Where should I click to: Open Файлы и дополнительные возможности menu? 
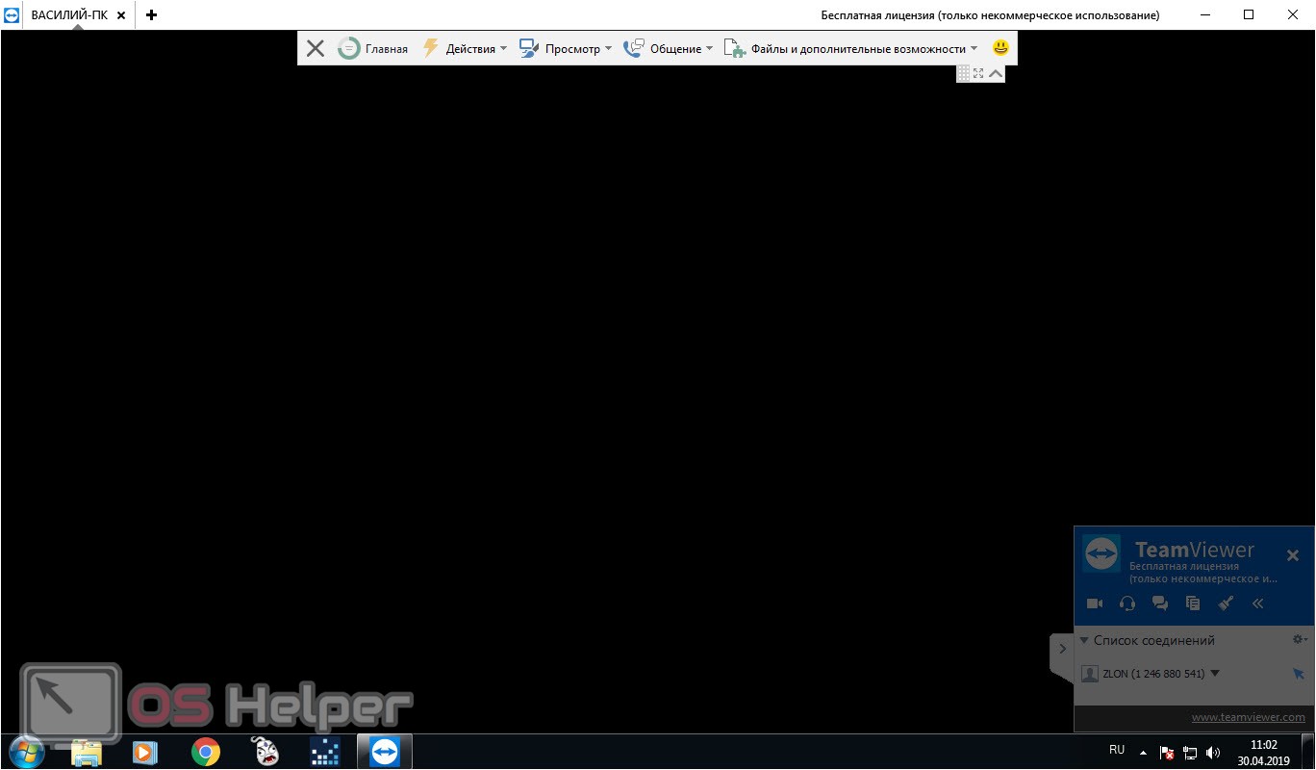coord(850,48)
